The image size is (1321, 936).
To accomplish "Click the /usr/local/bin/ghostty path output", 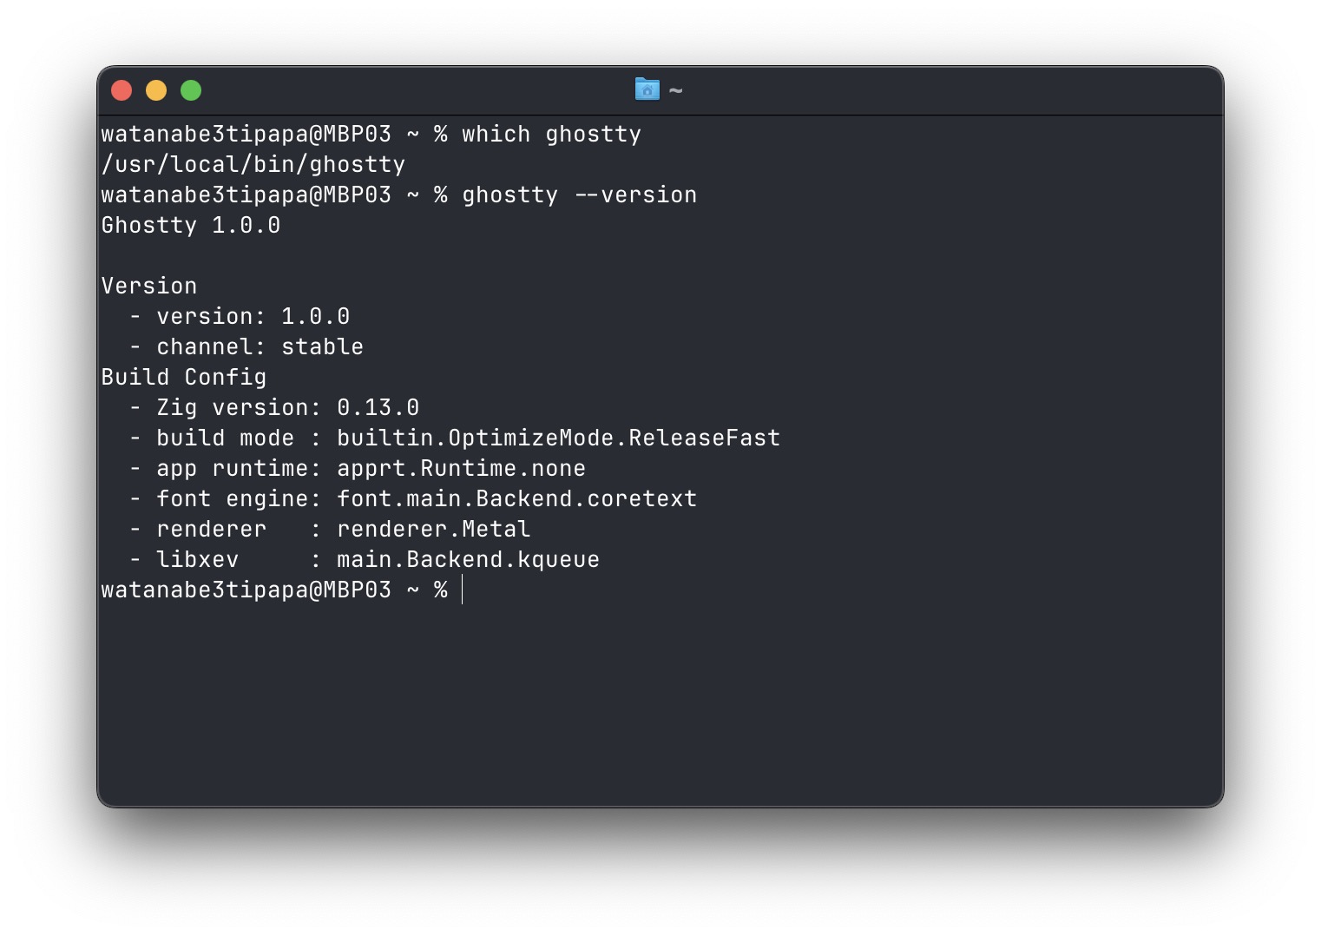I will pos(253,165).
